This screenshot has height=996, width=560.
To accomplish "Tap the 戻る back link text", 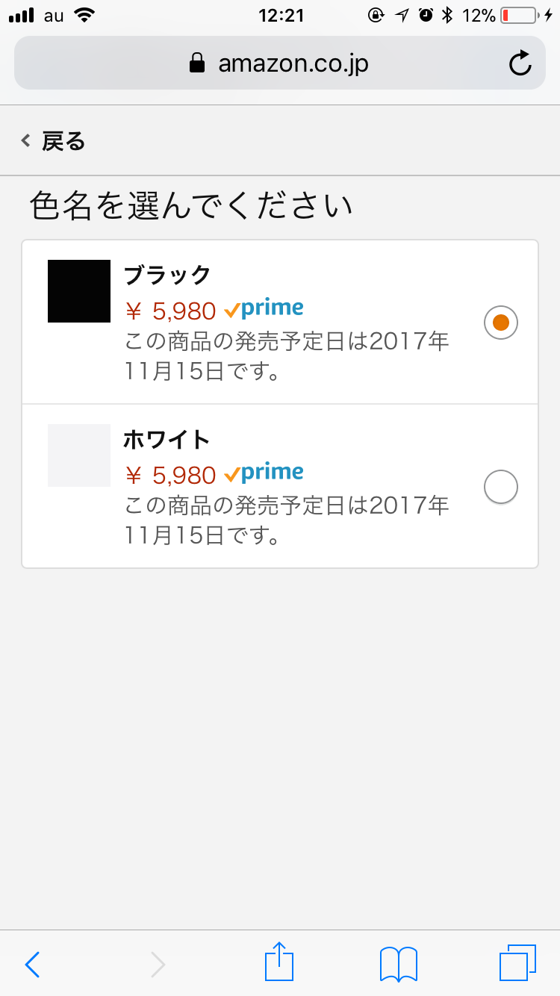I will point(63,140).
